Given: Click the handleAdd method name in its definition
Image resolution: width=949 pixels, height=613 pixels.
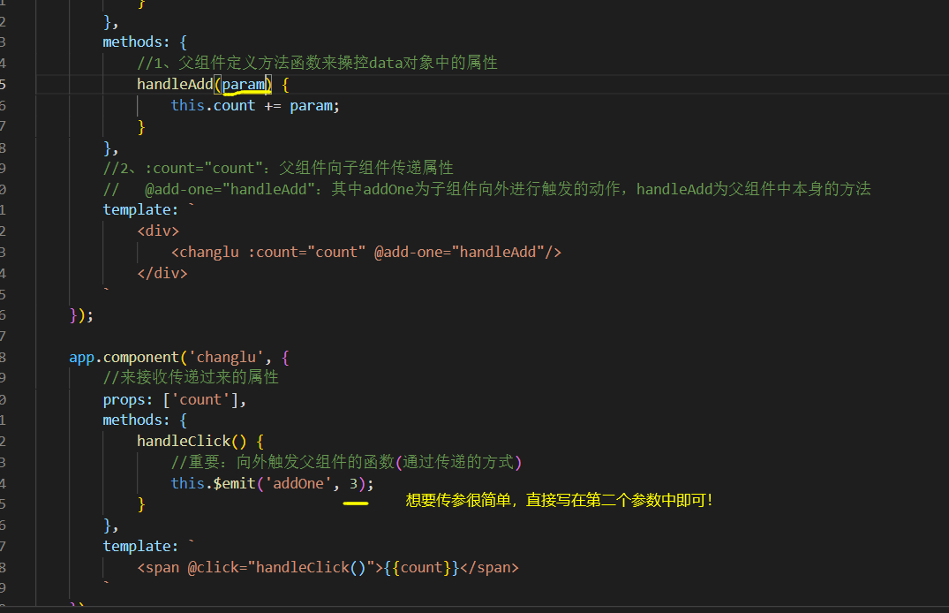Looking at the screenshot, I should [x=175, y=84].
